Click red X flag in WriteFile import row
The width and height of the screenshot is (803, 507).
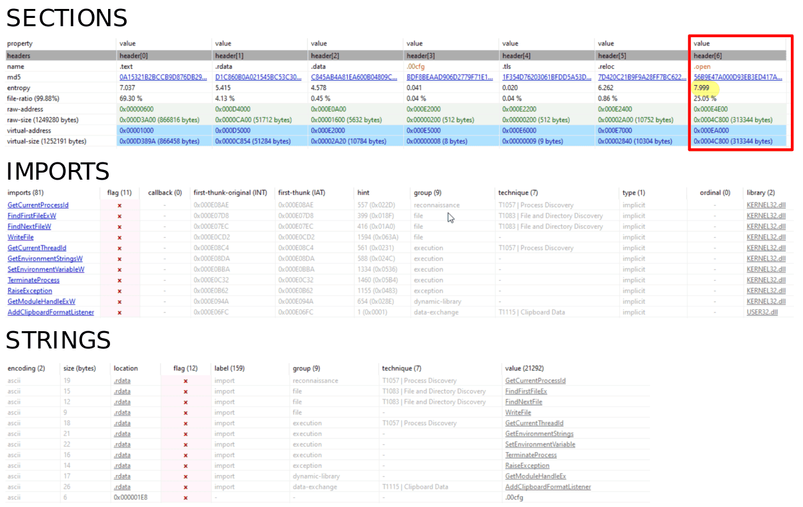[x=120, y=237]
